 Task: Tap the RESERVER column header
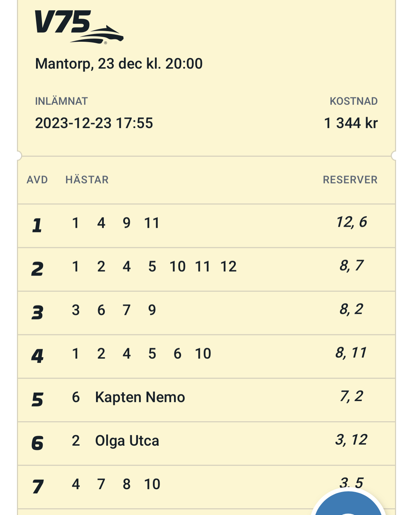pos(350,180)
